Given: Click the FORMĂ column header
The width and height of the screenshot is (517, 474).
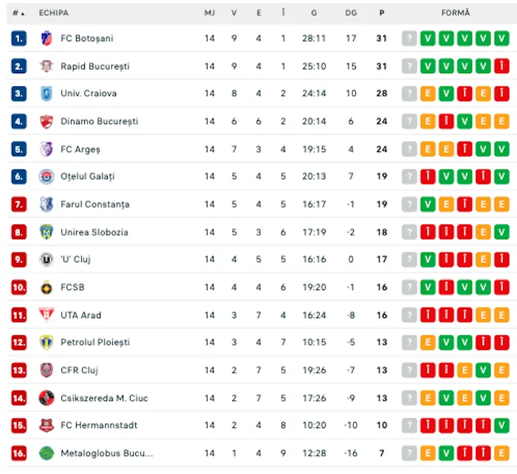Looking at the screenshot, I should pos(455,13).
